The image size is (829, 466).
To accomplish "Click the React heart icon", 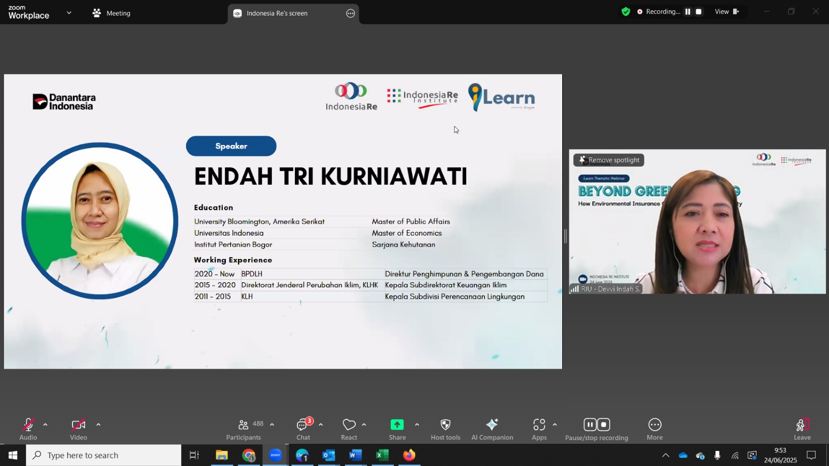I will 349,425.
